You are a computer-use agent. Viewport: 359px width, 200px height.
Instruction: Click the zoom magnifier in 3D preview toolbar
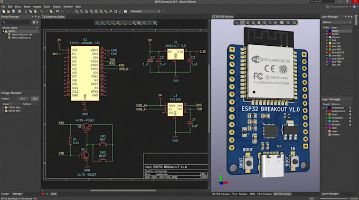tap(265, 23)
